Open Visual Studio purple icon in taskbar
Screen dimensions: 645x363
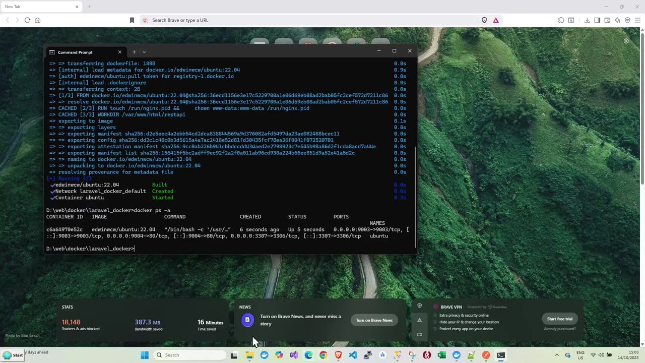tap(294, 355)
